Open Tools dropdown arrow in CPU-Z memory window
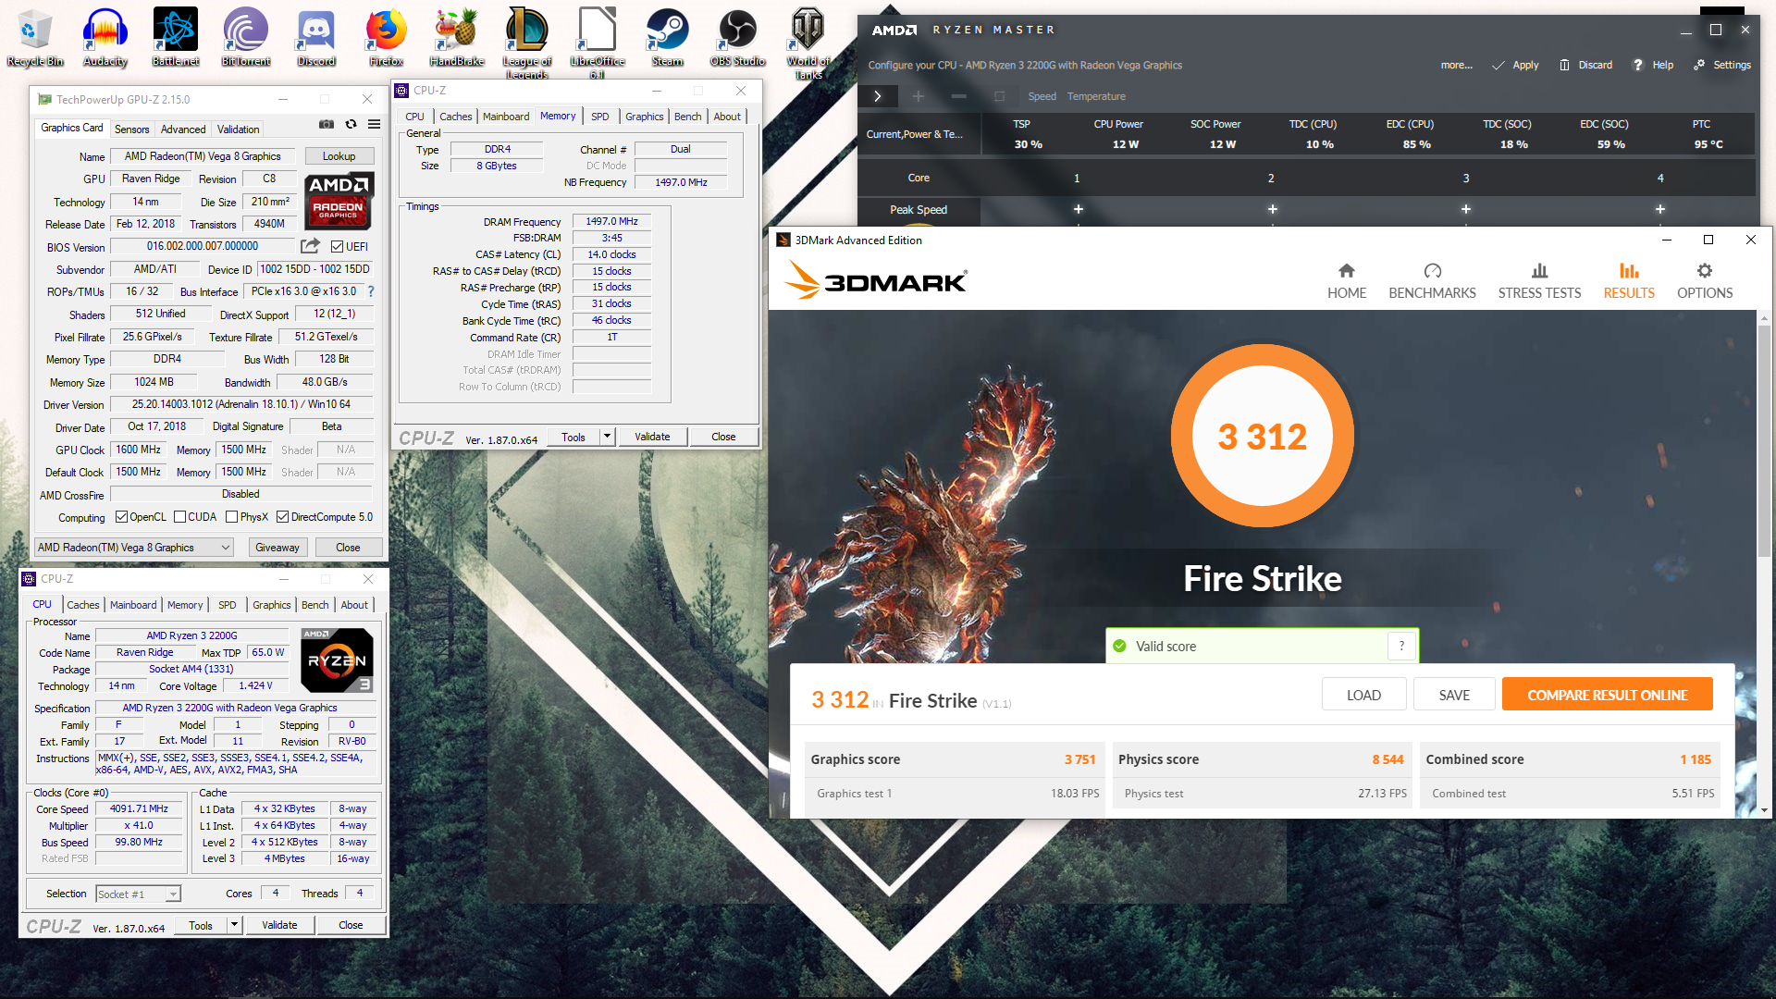The image size is (1776, 999). click(x=608, y=437)
